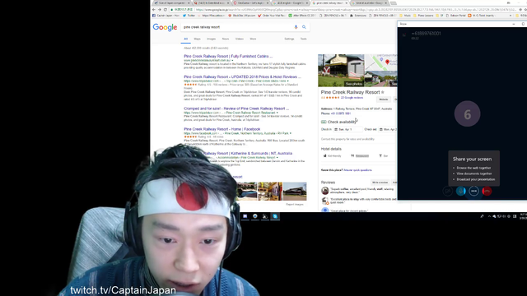Switch to the Images search tab
Viewport: 527px width, 296px height.
[211, 39]
